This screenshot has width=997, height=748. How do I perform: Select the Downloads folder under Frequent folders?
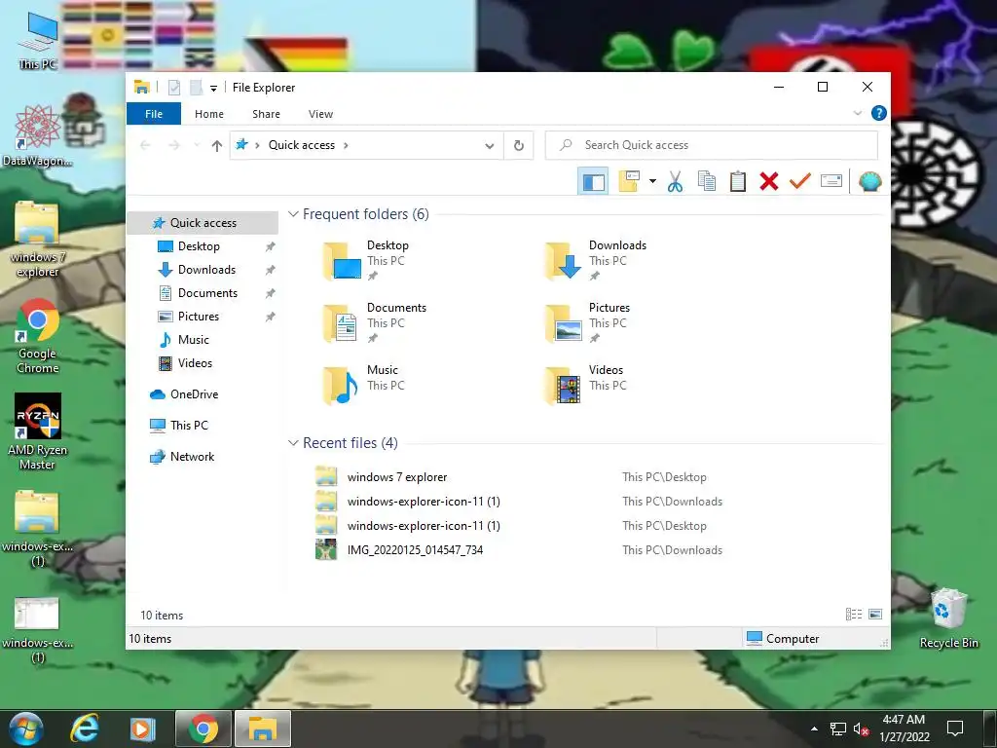[597, 261]
